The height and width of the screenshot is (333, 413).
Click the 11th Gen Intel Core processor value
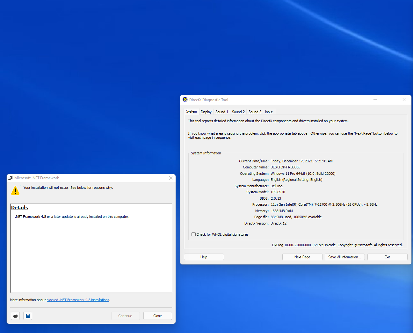324,204
